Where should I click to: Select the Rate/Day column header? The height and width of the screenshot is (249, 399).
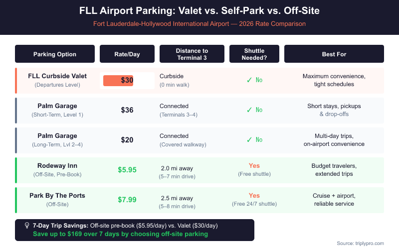click(127, 54)
